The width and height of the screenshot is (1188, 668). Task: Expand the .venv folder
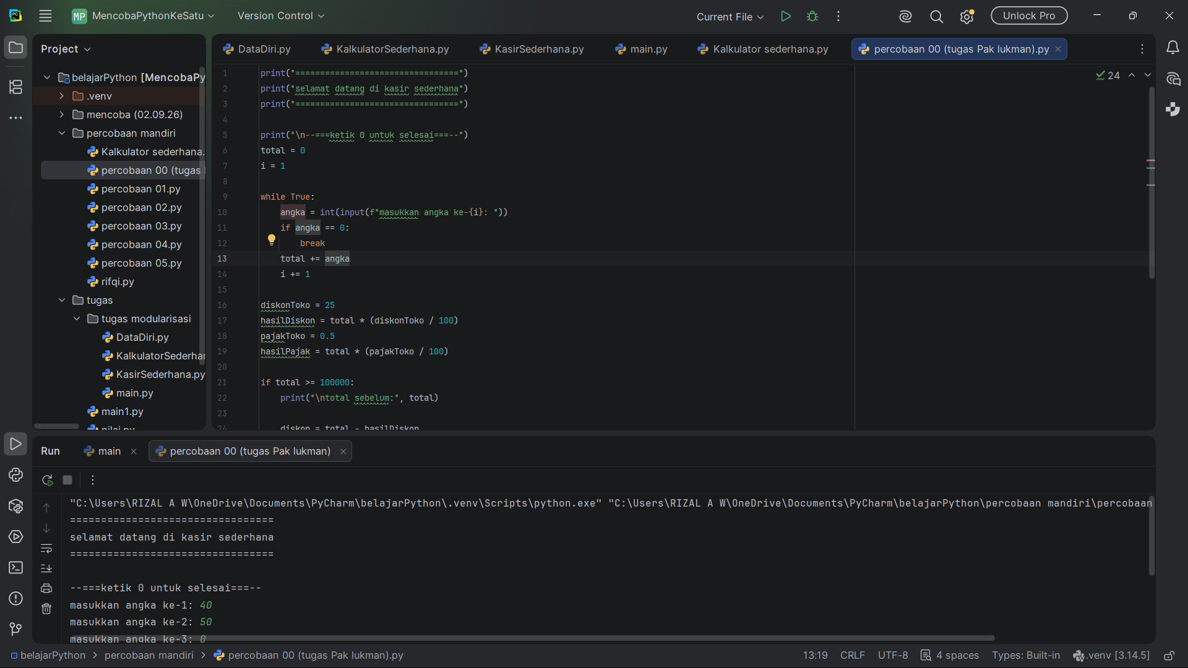[x=62, y=96]
